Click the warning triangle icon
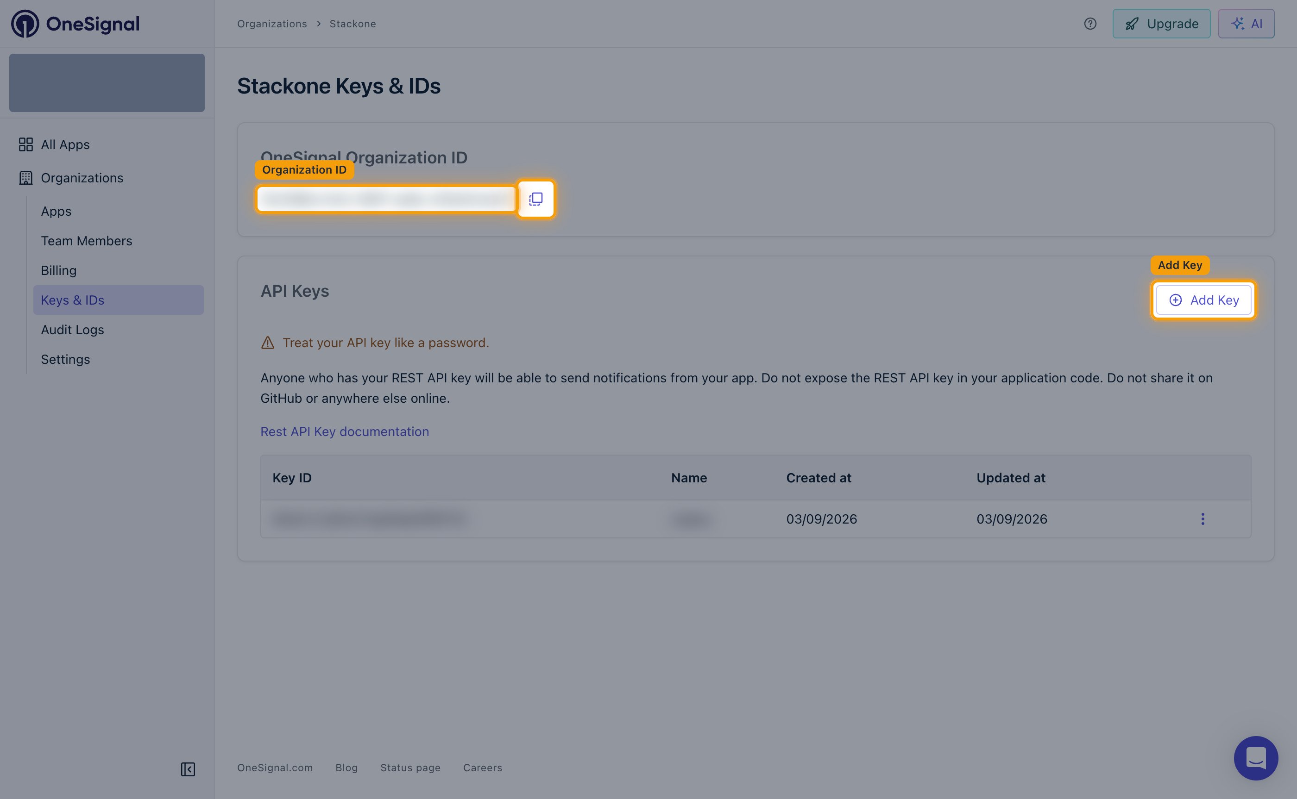 pyautogui.click(x=268, y=343)
